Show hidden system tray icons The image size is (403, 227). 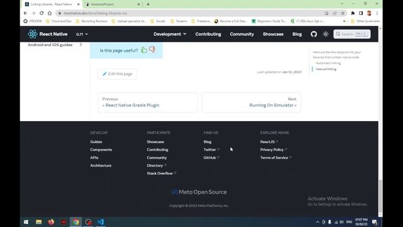(x=317, y=222)
